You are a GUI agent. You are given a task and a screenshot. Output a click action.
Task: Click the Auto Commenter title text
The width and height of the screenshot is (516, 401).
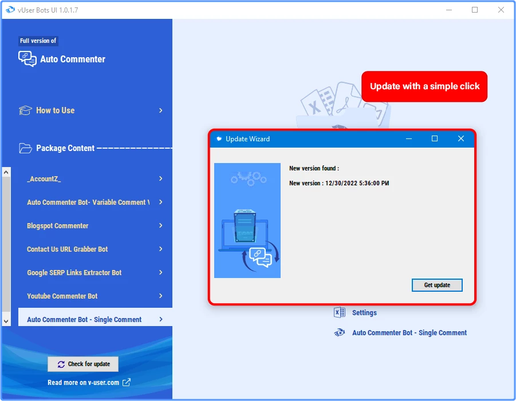(x=73, y=59)
